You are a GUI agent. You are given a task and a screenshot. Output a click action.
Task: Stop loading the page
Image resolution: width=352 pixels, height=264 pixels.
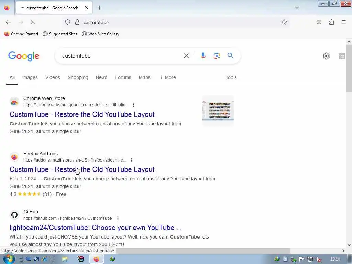[x=33, y=22]
